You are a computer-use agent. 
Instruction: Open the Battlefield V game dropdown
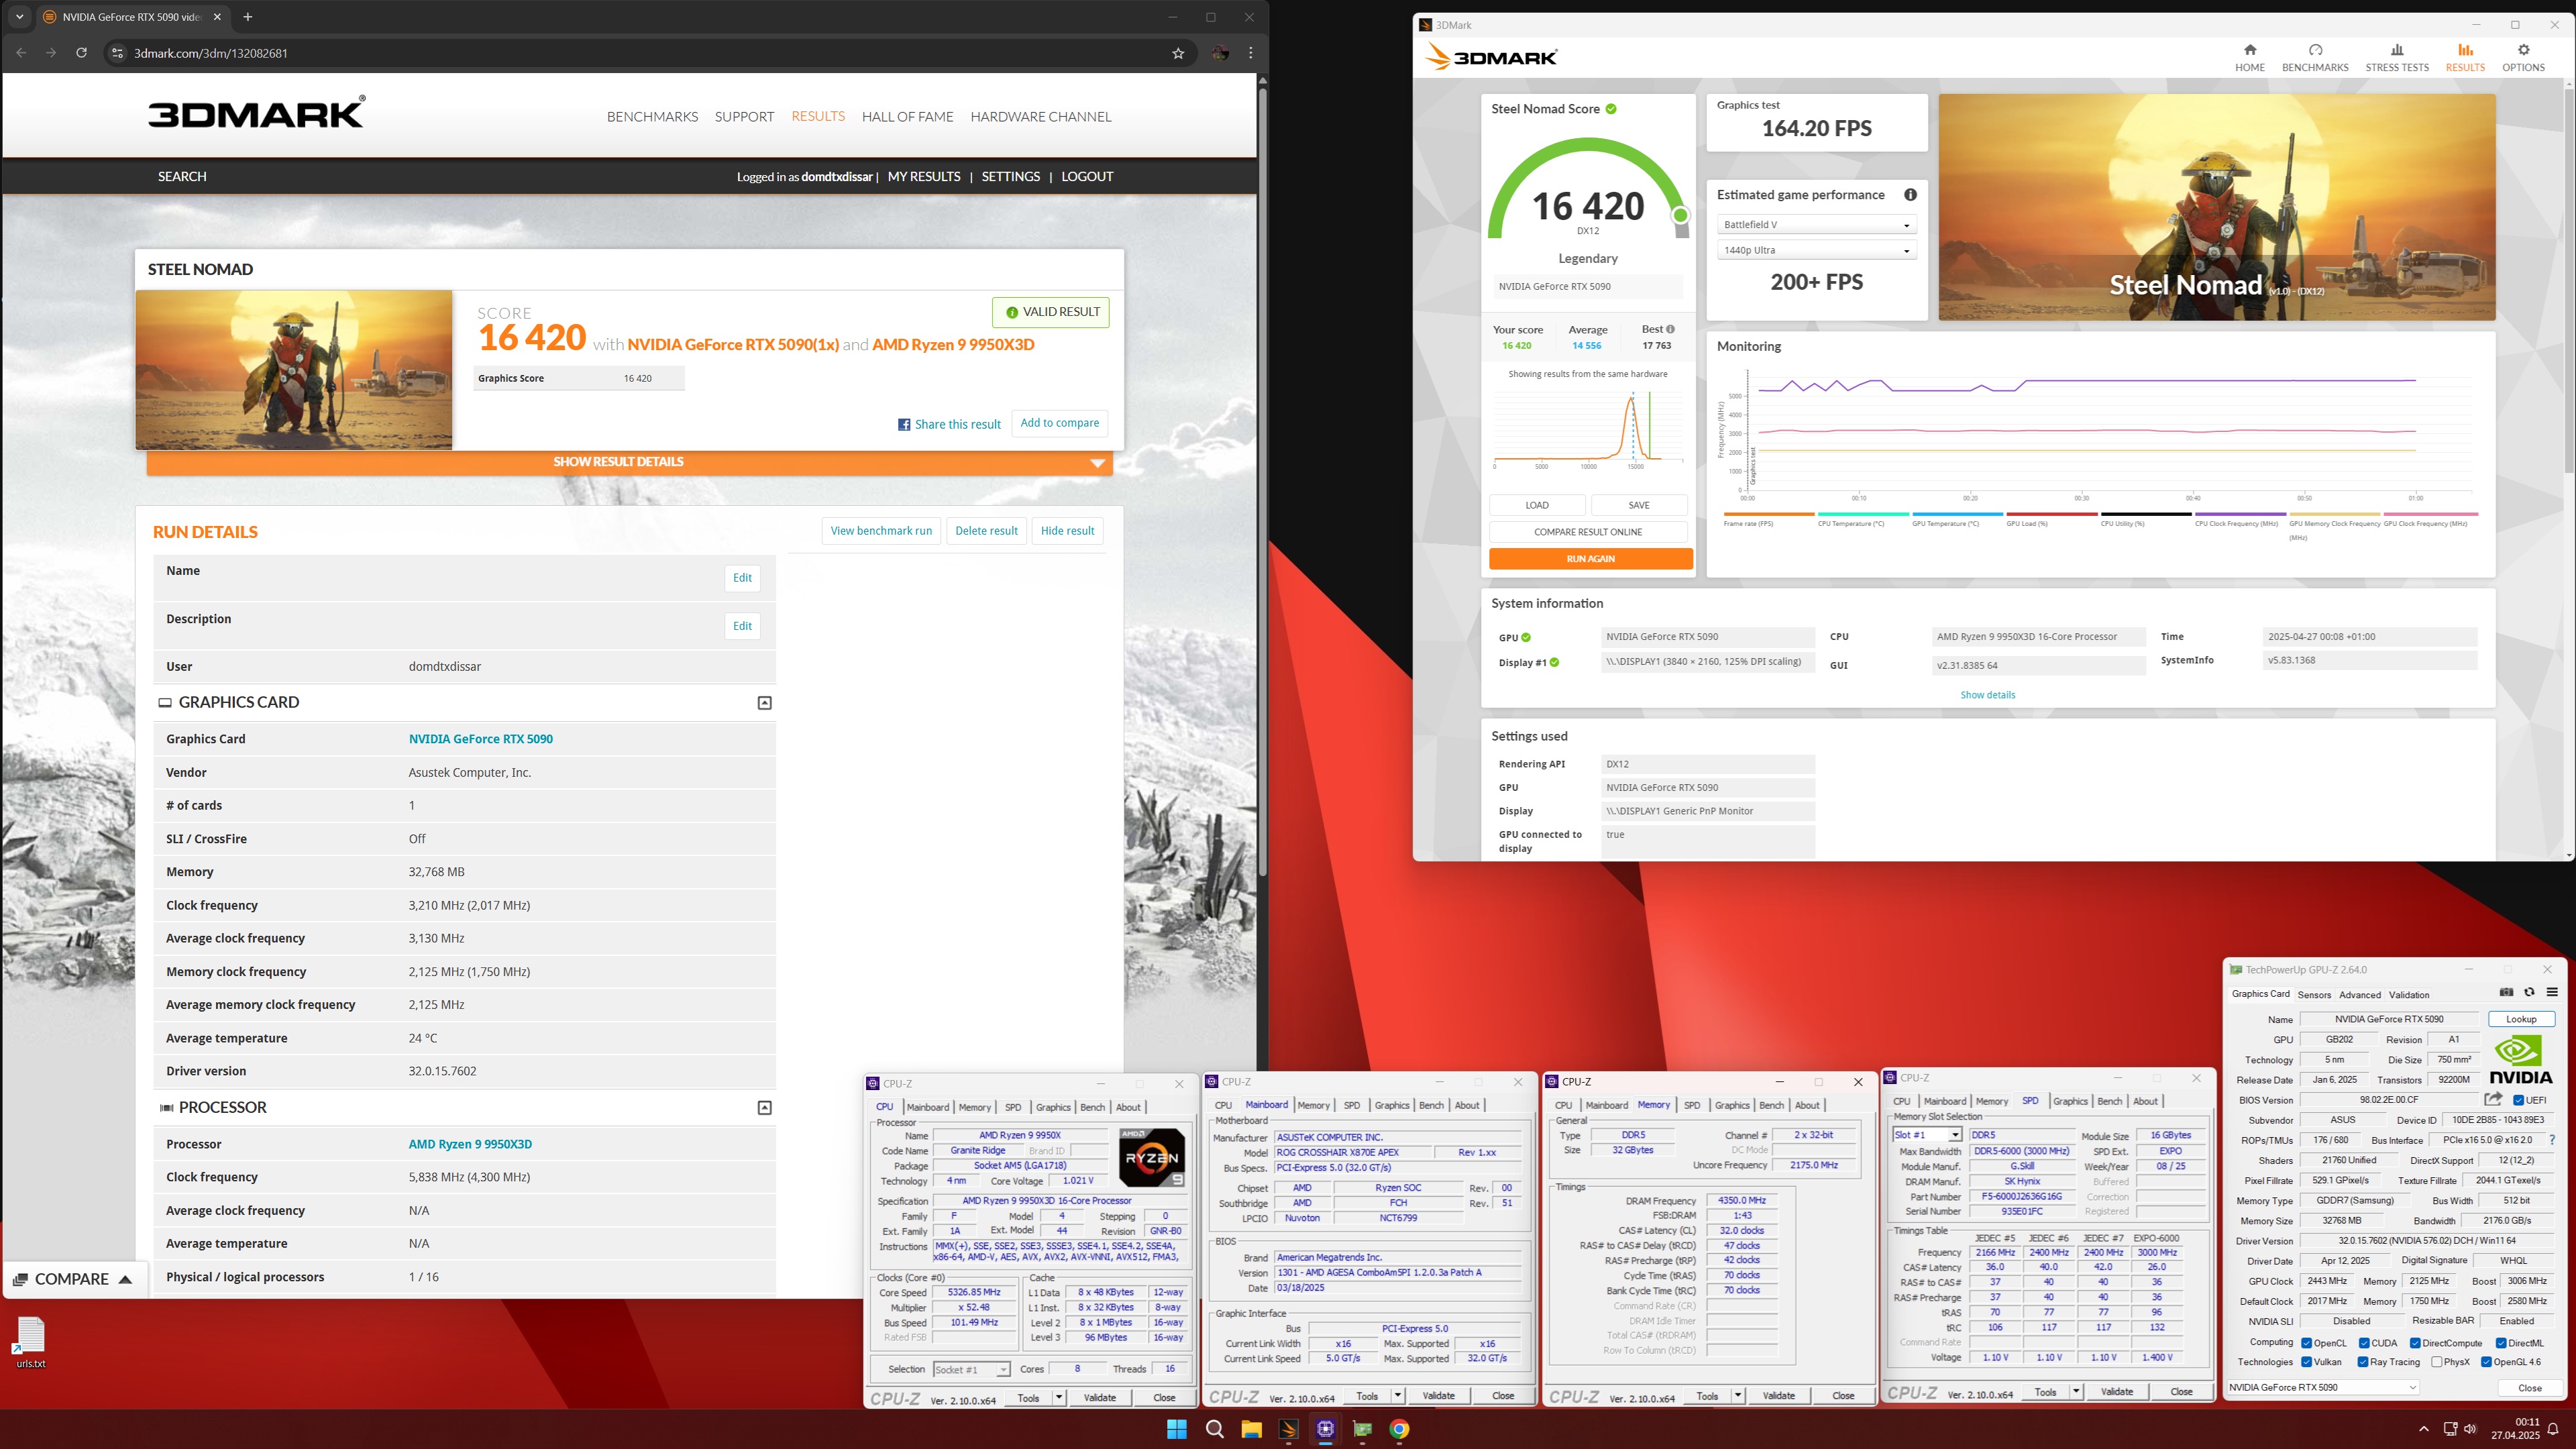click(1816, 225)
